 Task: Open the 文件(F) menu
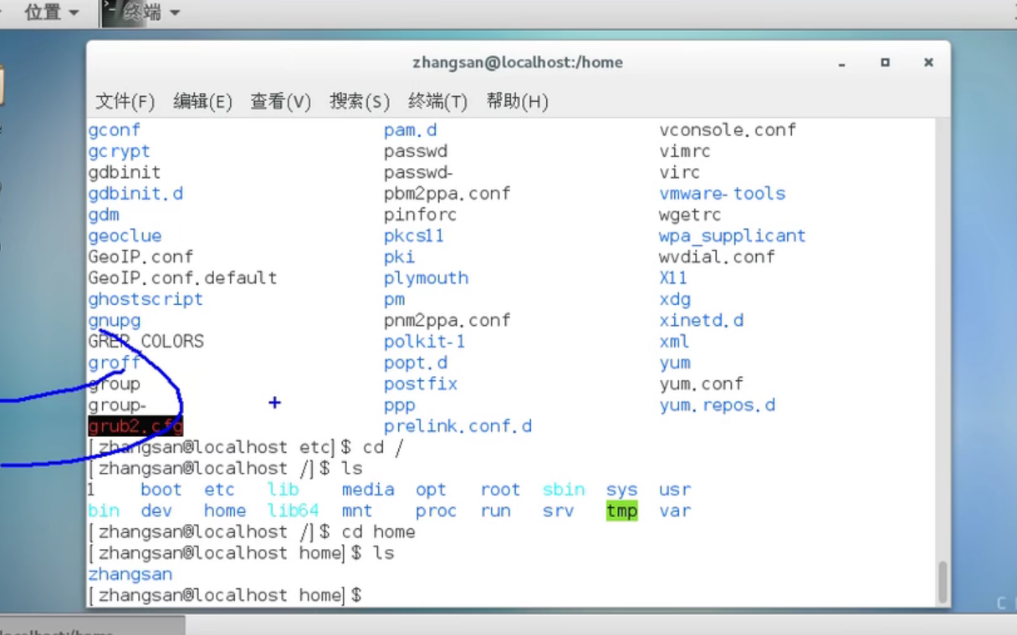[x=125, y=101]
